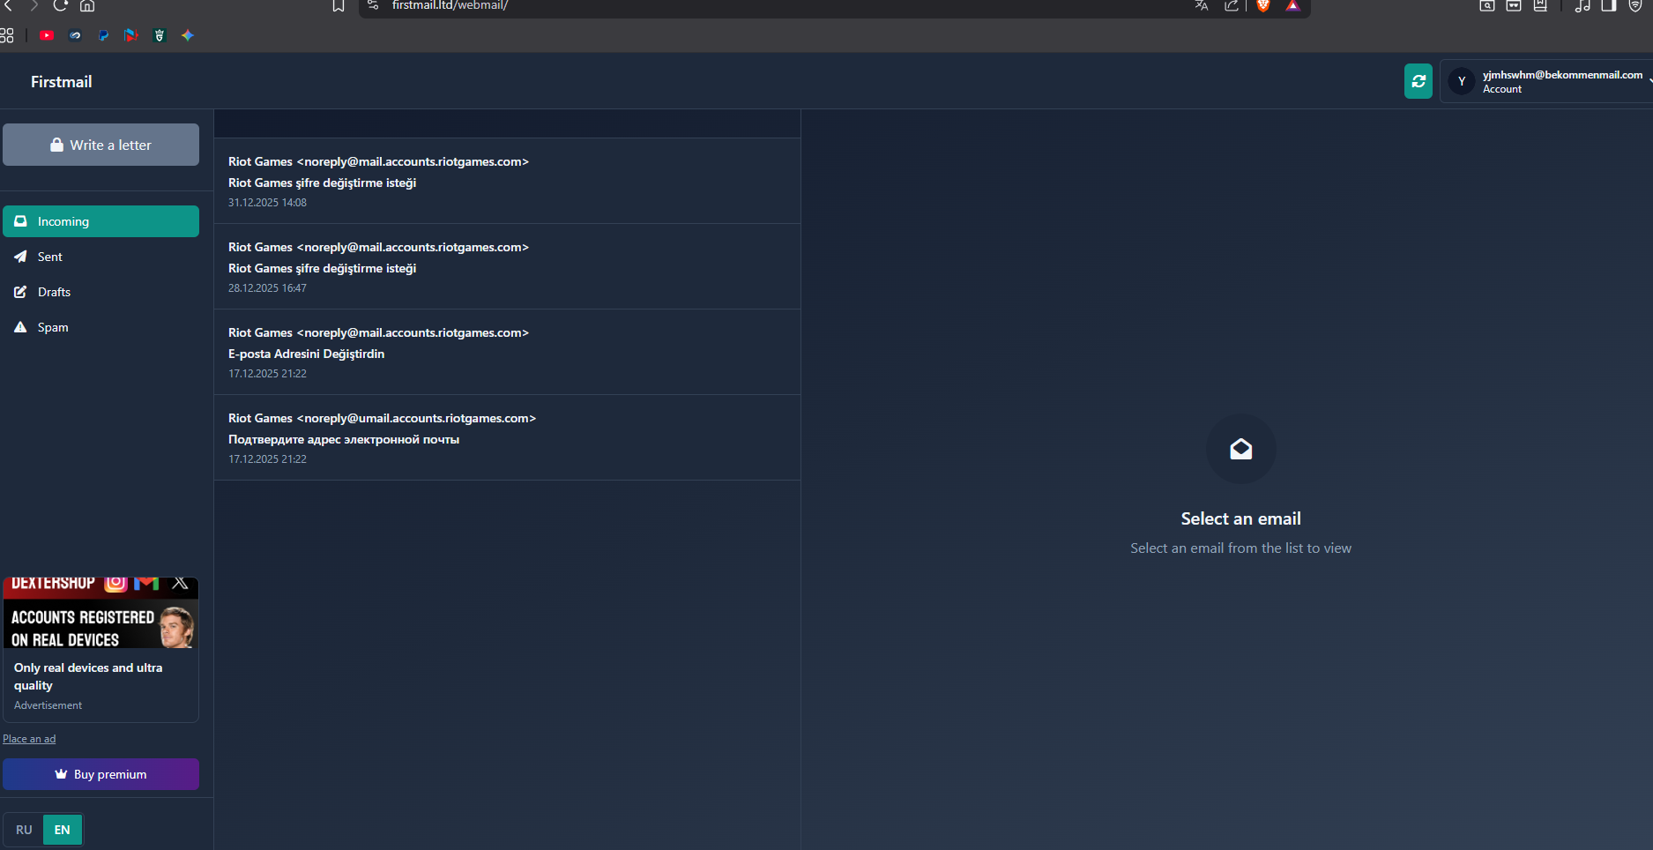Open the browser music note icon
This screenshot has height=850, width=1653.
(1582, 5)
